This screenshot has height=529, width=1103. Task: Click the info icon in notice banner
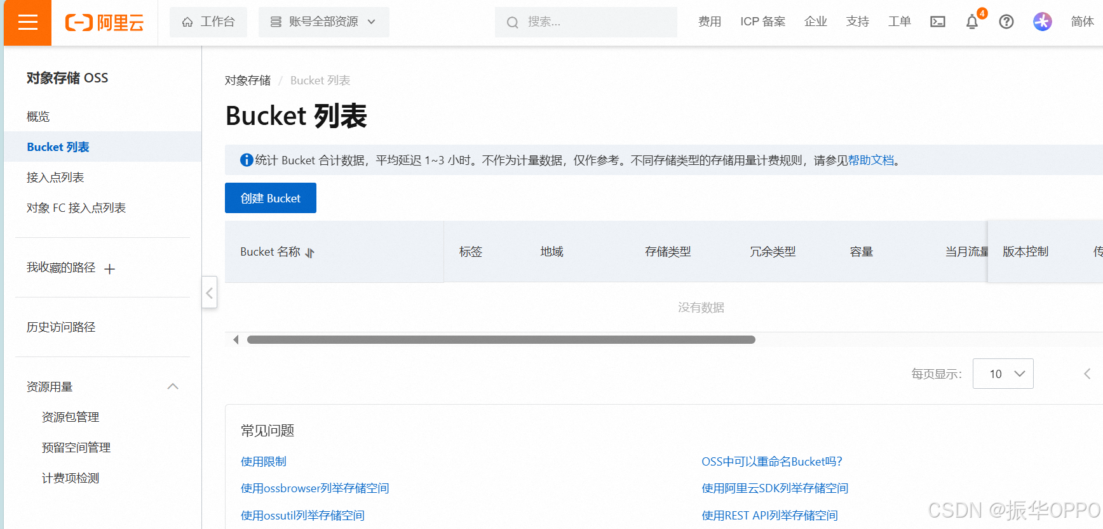pyautogui.click(x=247, y=160)
